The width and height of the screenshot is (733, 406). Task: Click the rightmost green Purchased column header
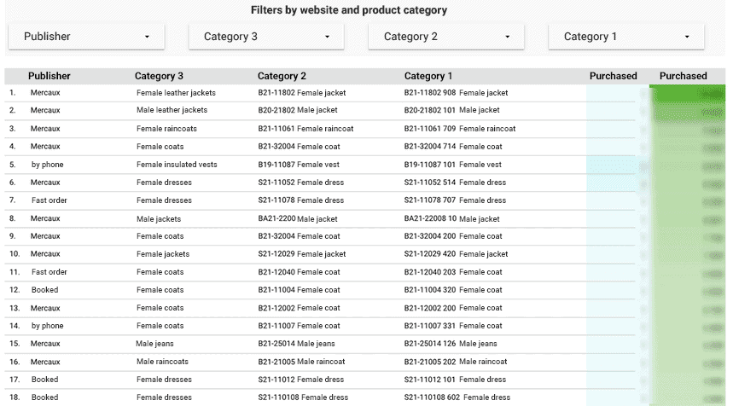(683, 76)
